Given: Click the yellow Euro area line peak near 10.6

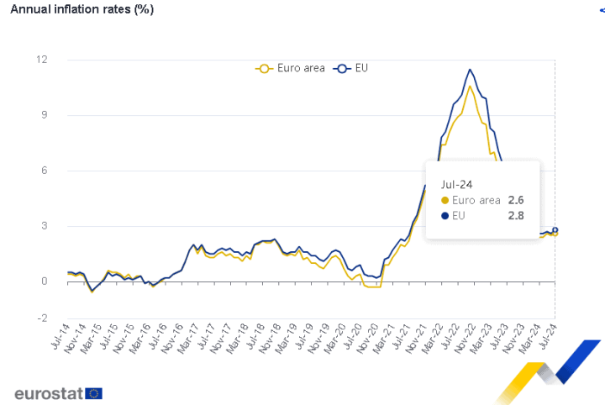Looking at the screenshot, I should [470, 86].
